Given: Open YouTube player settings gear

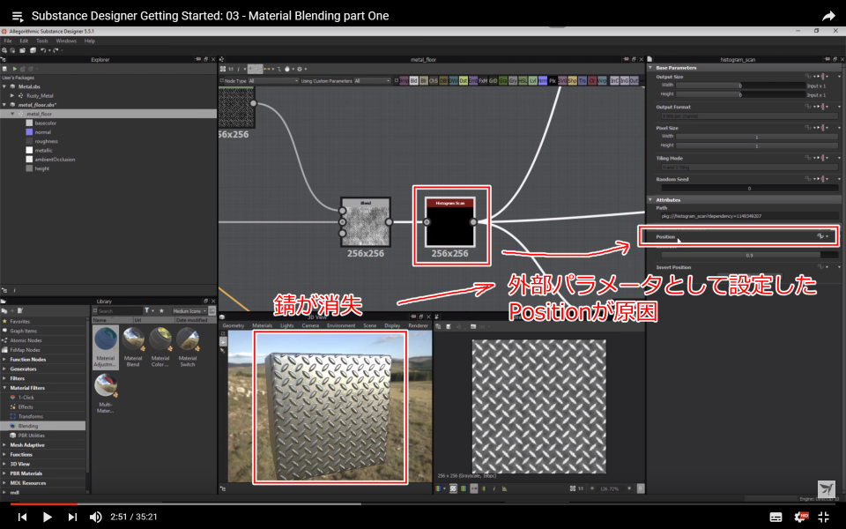Looking at the screenshot, I should (801, 517).
